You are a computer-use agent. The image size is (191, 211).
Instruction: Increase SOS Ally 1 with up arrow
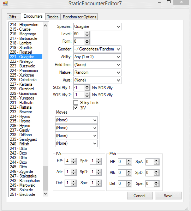pos(87,86)
